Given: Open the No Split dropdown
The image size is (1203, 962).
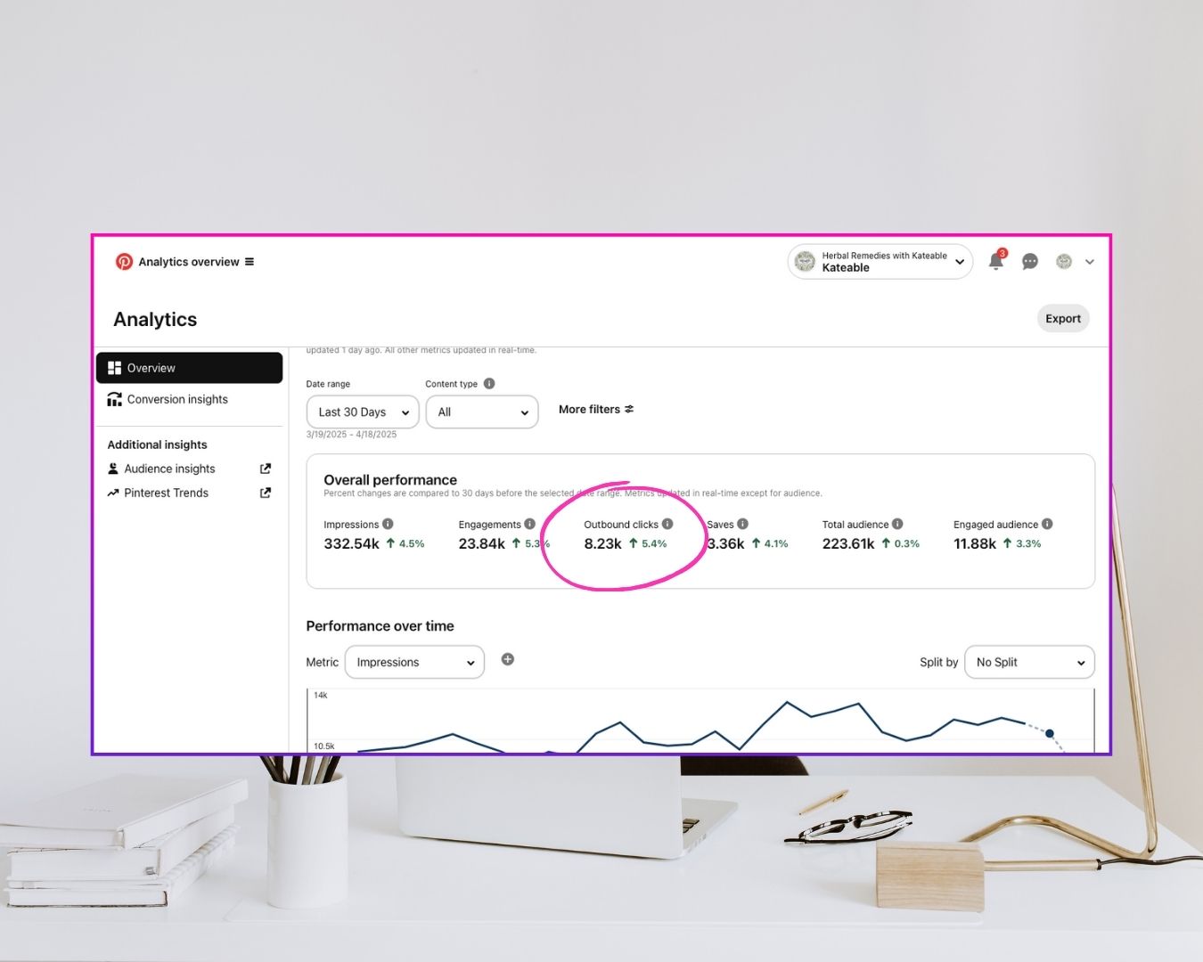Looking at the screenshot, I should 1029,662.
